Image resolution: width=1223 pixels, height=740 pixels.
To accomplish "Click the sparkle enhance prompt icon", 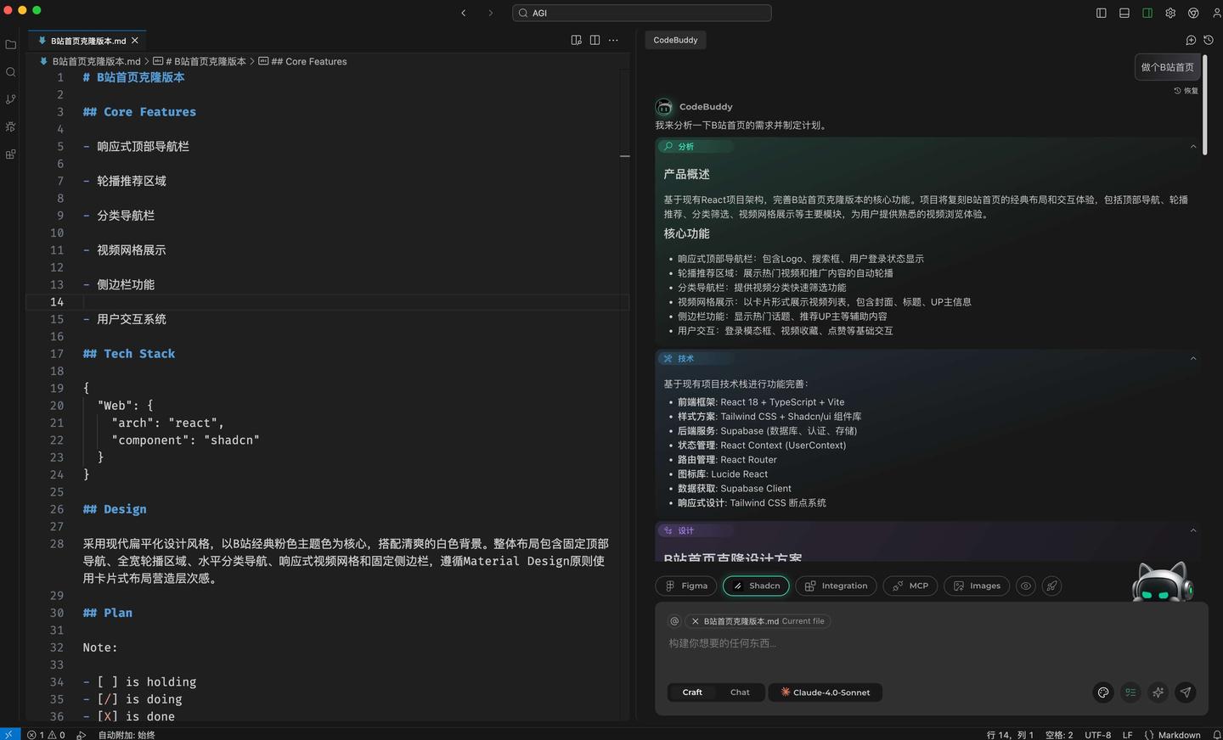I will point(1158,692).
